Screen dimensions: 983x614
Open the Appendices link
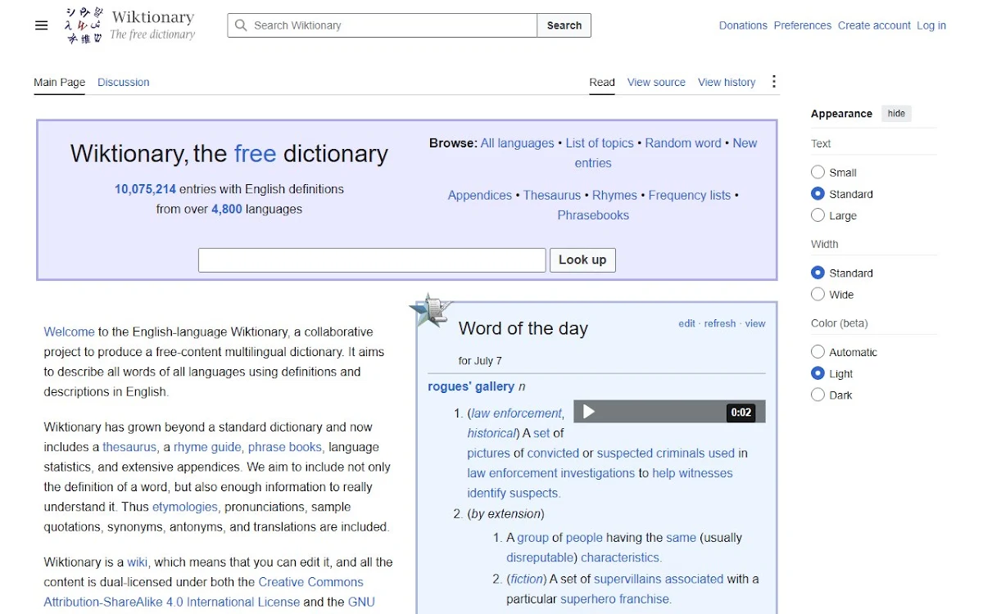click(x=480, y=195)
